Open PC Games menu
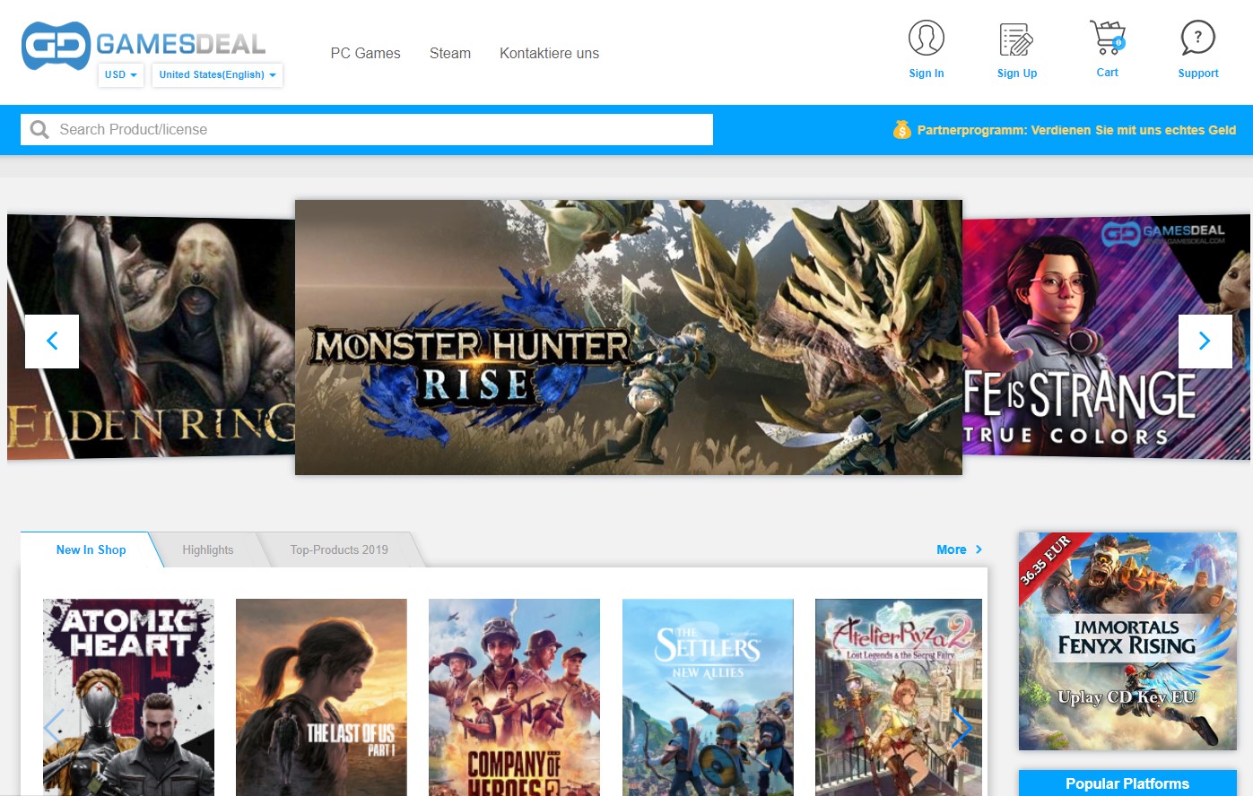 365,53
